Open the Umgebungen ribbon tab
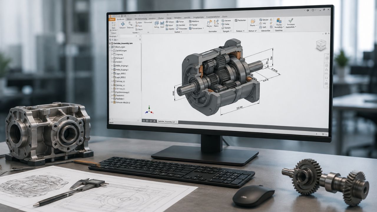The width and height of the screenshot is (377, 212). (x=198, y=17)
